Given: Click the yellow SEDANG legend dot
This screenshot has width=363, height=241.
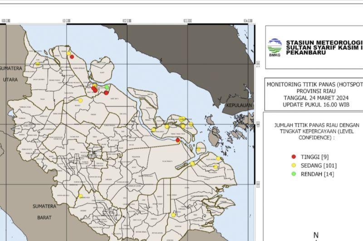Looking at the screenshot, I should click(x=294, y=165).
